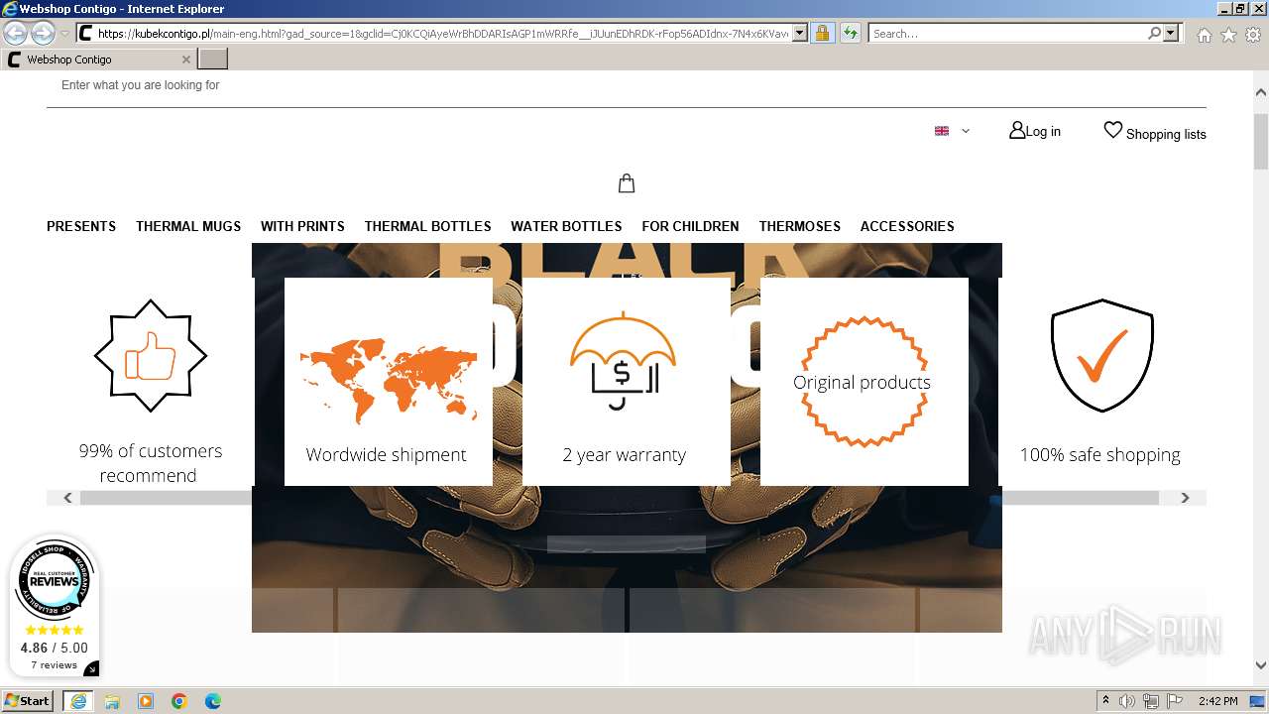Open the THERMAL MUGS menu

pyautogui.click(x=188, y=226)
